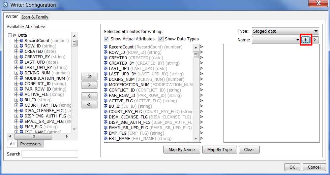Open the Type dropdown showing Staged data
Screen dimensions: 330x175
tap(286, 31)
